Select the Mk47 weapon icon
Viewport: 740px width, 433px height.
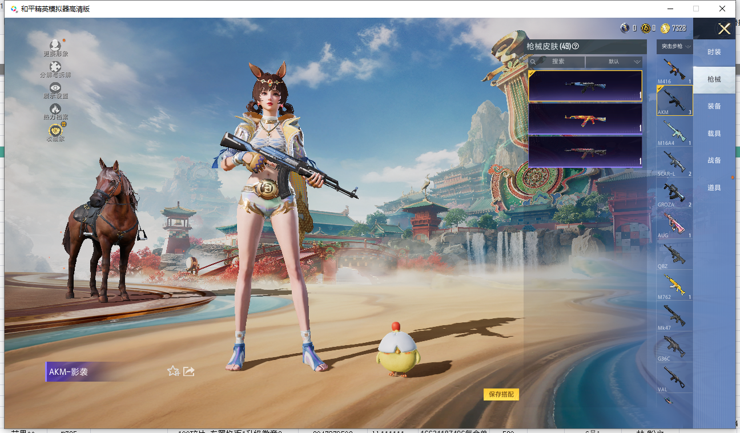674,316
